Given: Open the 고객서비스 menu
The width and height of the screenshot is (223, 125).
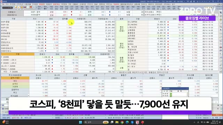Looking at the screenshot, I should pos(167,4).
